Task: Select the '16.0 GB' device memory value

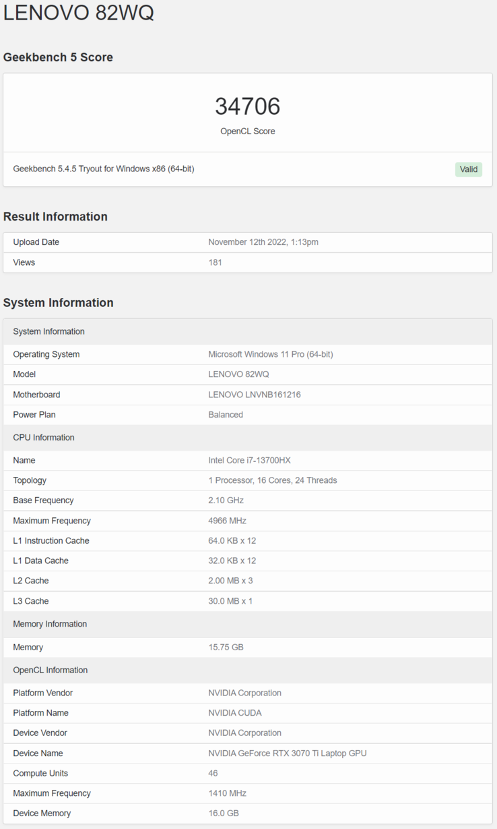Action: click(224, 813)
